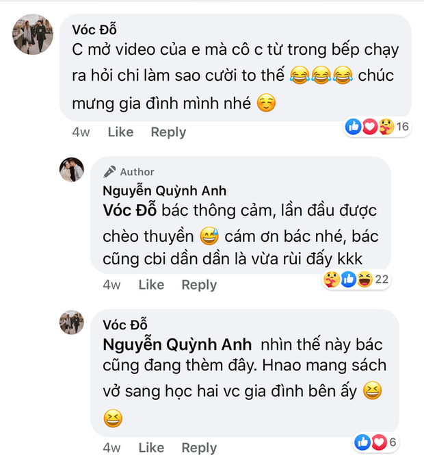
Task: Reply to the last Vóc Đỗ comment
Action: pyautogui.click(x=199, y=447)
